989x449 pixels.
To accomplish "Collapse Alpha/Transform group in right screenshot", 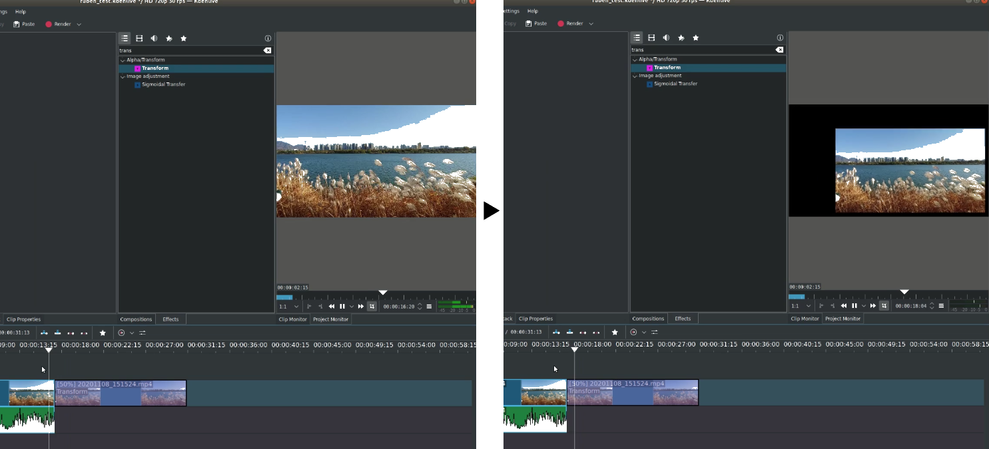I will [635, 59].
